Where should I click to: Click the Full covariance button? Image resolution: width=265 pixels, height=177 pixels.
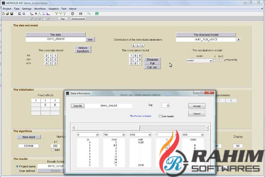152,63
